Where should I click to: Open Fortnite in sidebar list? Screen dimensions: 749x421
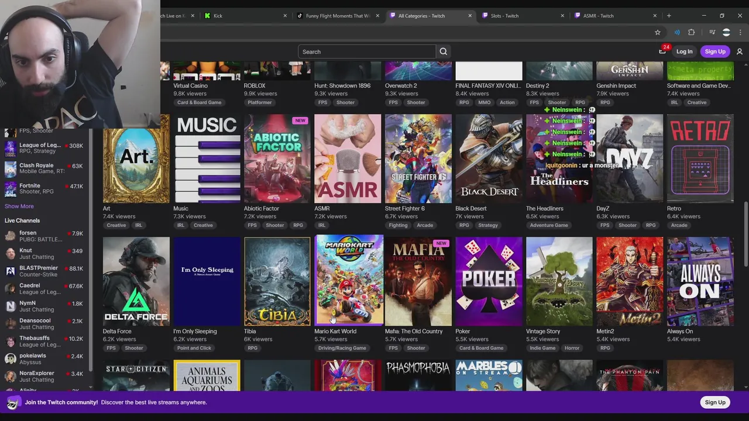click(x=45, y=189)
